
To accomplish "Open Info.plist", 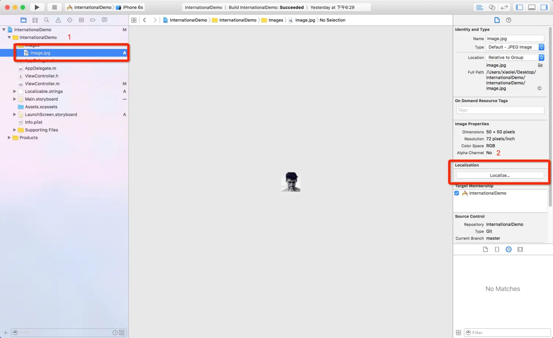I will [34, 122].
